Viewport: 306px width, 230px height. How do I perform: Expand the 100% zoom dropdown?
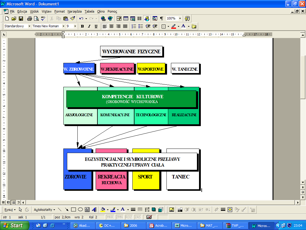tap(180, 19)
